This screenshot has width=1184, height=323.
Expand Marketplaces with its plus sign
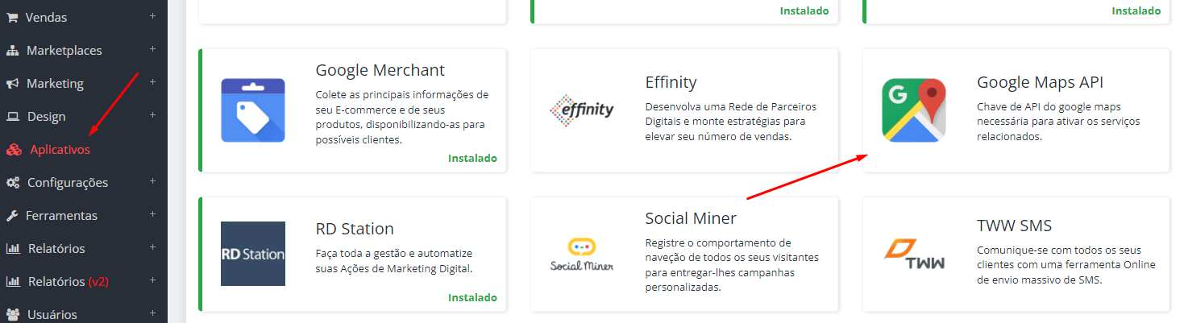(152, 49)
